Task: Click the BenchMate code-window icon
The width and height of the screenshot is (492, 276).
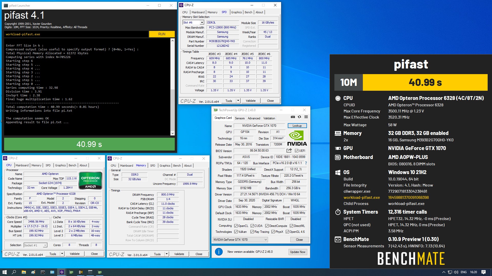Action: pyautogui.click(x=338, y=239)
